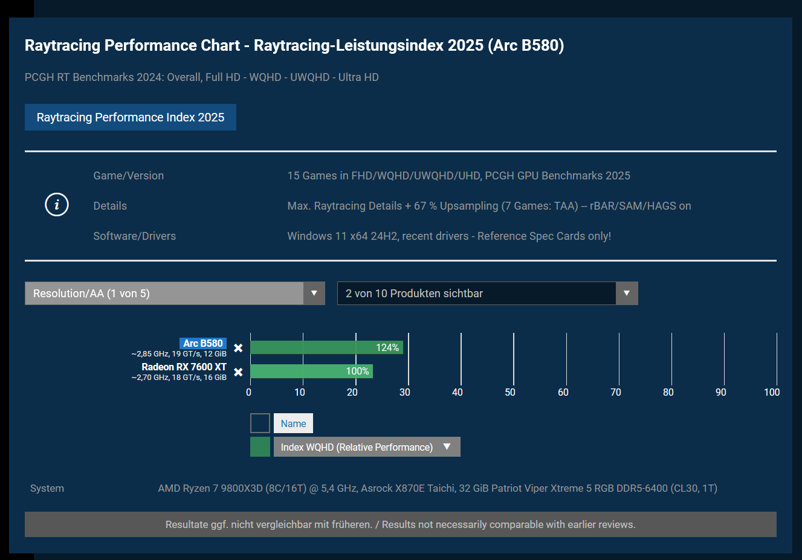Click the Software/Drivers label

coord(134,236)
